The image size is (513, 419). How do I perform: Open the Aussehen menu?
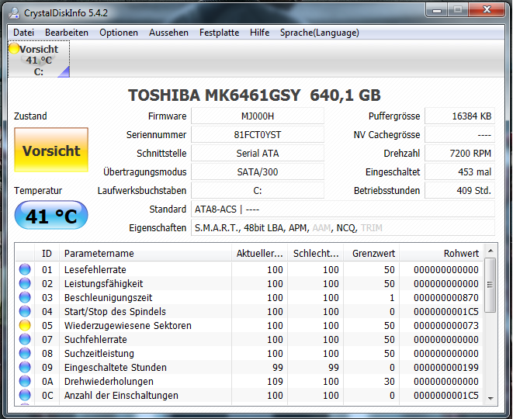[169, 33]
